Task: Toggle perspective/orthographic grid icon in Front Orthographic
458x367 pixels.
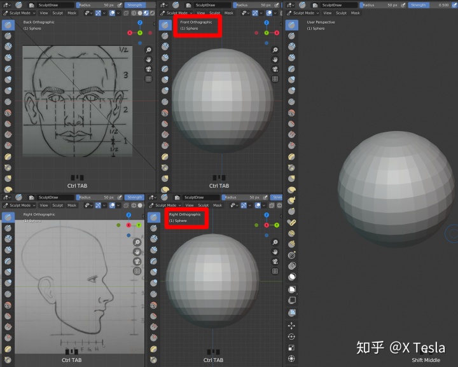Action: tap(275, 79)
